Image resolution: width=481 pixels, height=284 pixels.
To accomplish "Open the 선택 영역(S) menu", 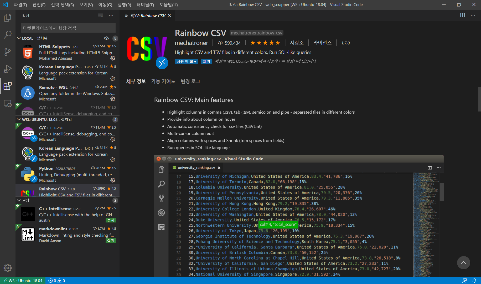I will [62, 5].
